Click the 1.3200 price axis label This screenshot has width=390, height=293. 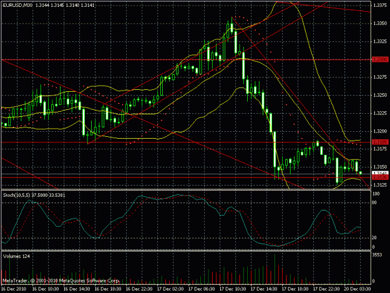click(380, 131)
